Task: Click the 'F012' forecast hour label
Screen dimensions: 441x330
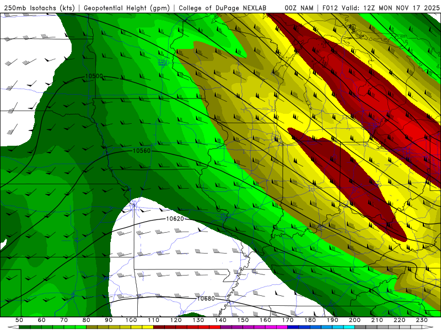Action: click(330, 8)
